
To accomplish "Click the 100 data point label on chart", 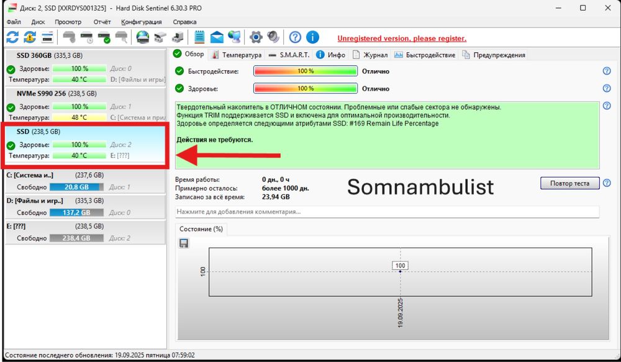I will (400, 265).
